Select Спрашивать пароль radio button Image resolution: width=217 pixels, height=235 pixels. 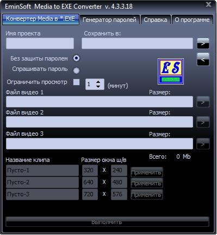click(x=76, y=70)
